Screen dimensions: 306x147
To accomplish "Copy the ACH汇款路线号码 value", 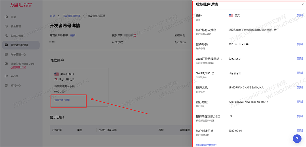I will [300, 59].
